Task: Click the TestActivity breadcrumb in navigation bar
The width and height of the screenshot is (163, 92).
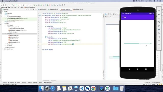Action: point(4,7)
